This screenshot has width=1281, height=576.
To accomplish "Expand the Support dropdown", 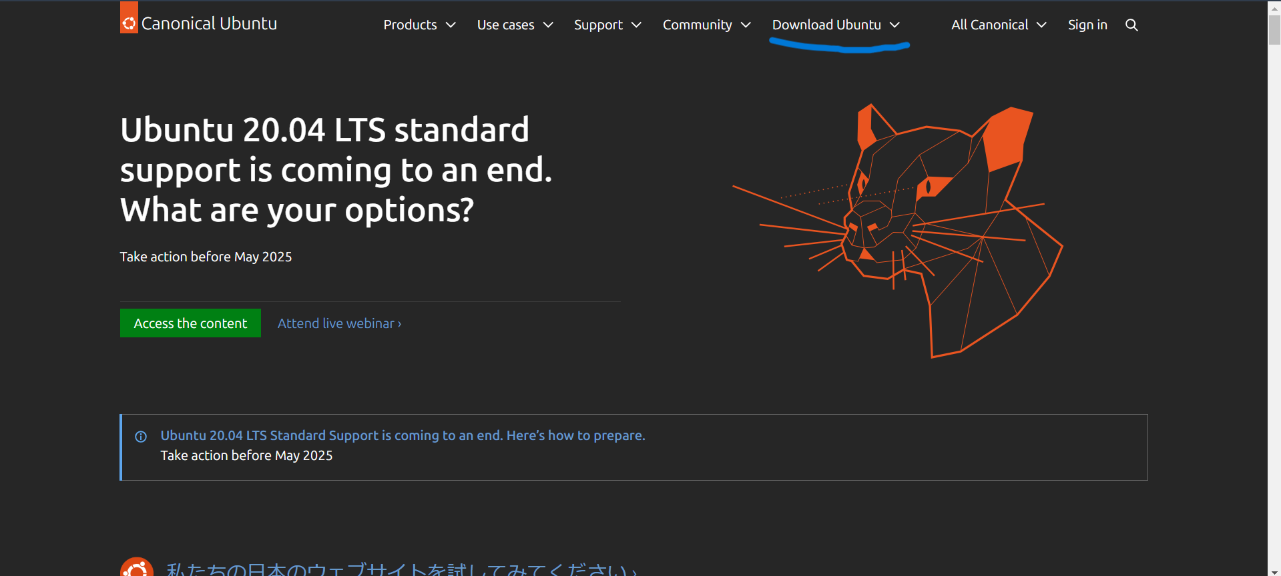I will point(607,25).
